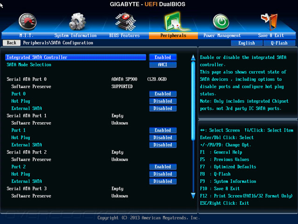Click the Serial ATA Port 1 row label

click(27, 116)
